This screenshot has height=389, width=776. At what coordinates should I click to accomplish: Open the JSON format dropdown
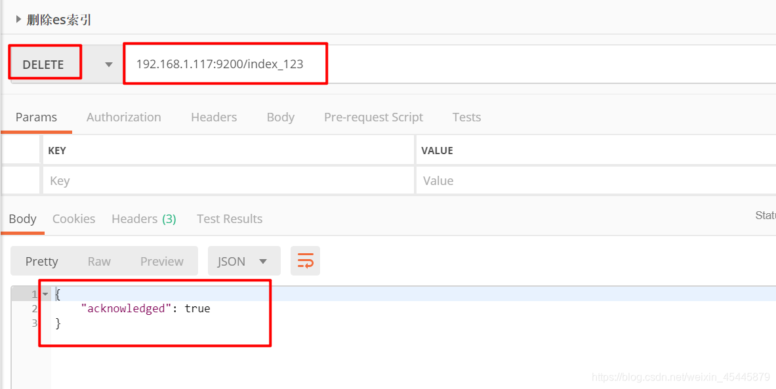coord(244,261)
